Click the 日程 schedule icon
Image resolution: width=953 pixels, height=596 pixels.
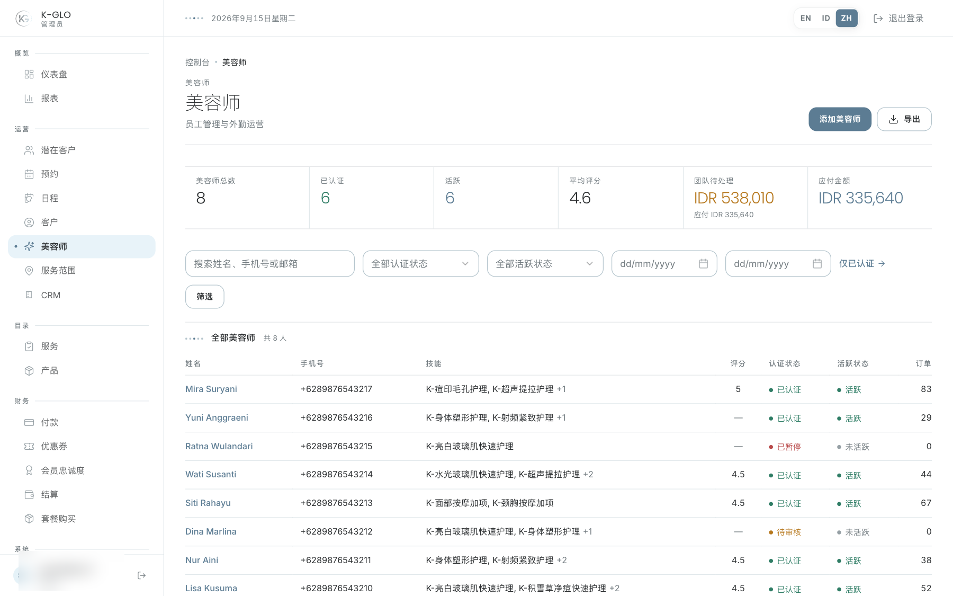[x=29, y=198]
